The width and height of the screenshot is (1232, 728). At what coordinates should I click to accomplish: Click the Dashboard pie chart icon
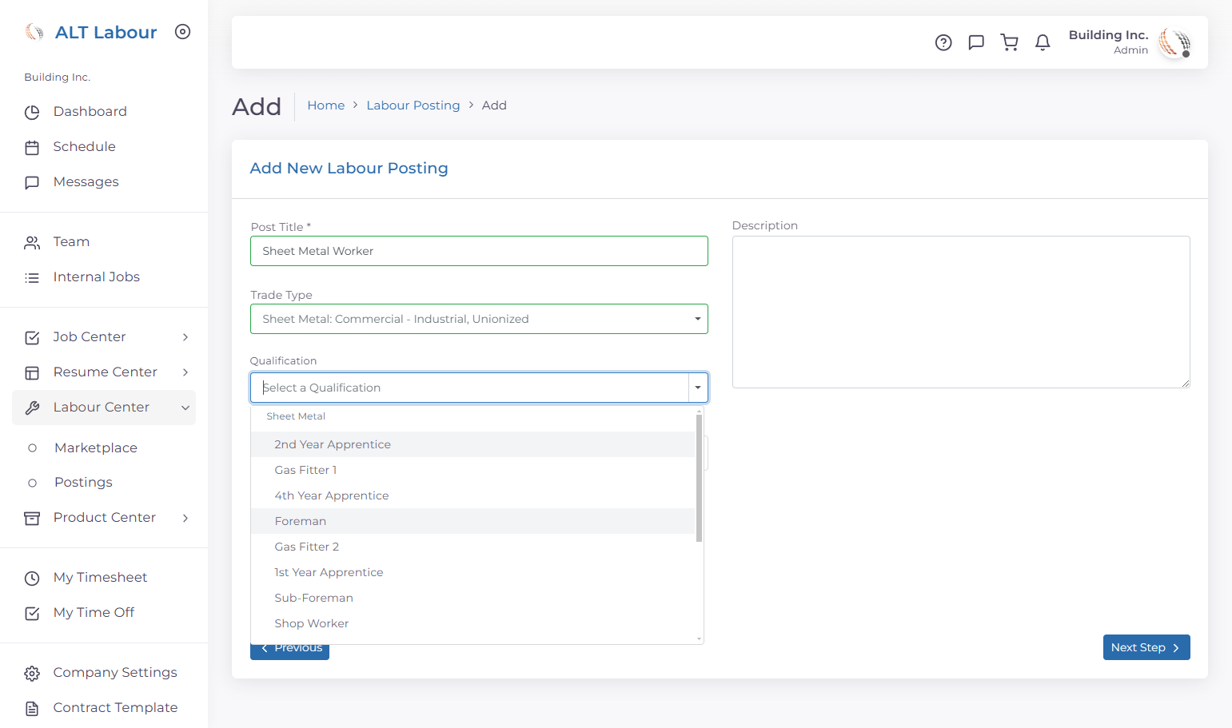tap(32, 113)
